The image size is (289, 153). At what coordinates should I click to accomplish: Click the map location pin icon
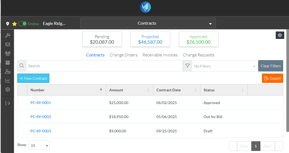[8, 24]
